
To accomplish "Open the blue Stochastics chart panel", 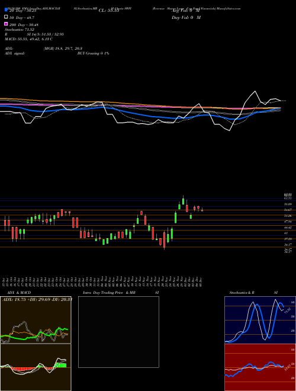I will (260, 320).
